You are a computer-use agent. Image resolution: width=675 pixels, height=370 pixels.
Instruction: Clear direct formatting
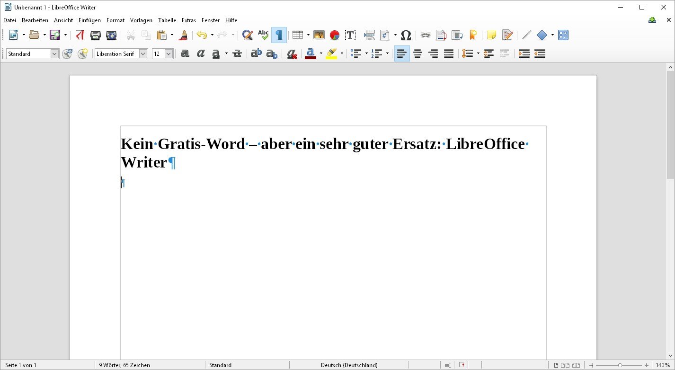pyautogui.click(x=292, y=54)
